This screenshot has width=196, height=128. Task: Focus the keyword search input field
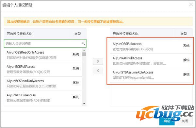(x=45, y=43)
